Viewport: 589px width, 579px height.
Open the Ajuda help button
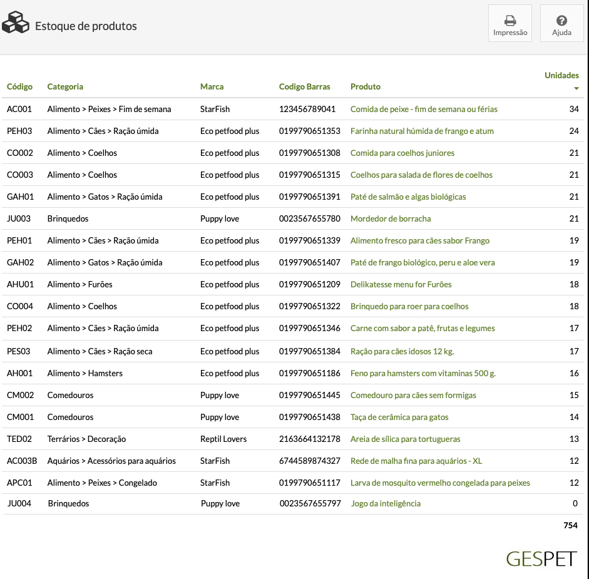(561, 23)
